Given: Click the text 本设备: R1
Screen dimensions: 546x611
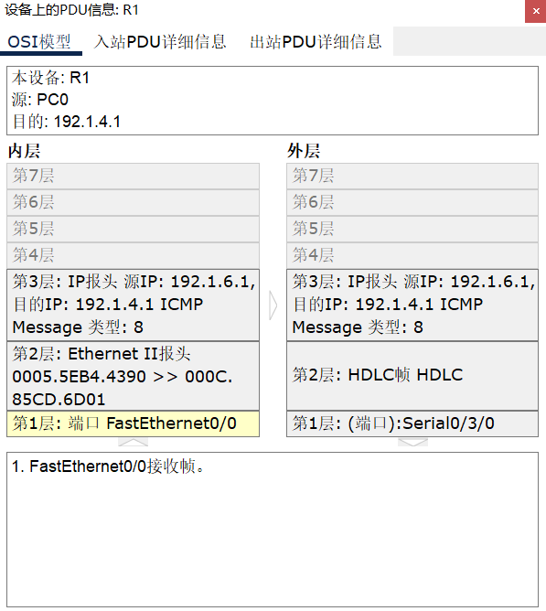Looking at the screenshot, I should [50, 78].
